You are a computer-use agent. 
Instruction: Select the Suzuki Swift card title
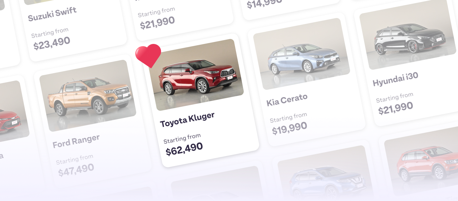pos(52,14)
